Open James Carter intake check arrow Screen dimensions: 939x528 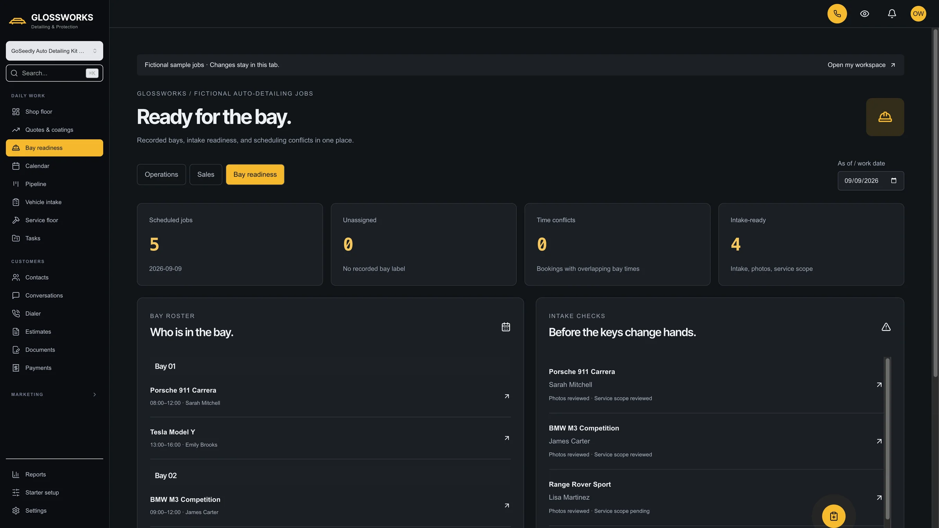coord(879,441)
